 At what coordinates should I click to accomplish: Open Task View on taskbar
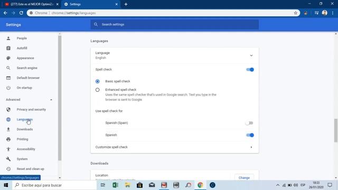(x=103, y=185)
